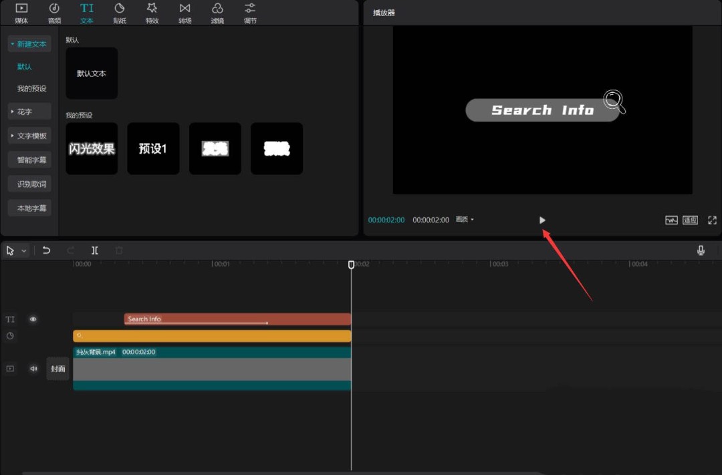Expand the 花字 category
The height and width of the screenshot is (475, 722).
[29, 112]
